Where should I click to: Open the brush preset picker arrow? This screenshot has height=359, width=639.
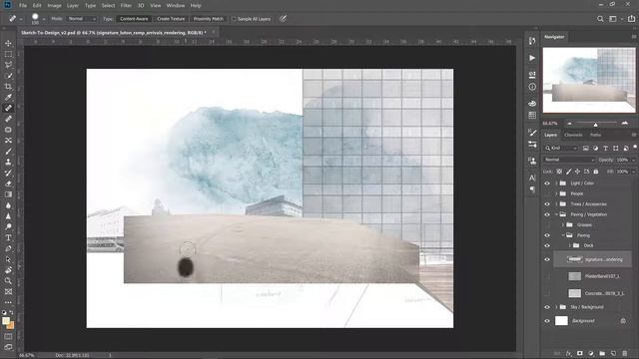click(44, 19)
